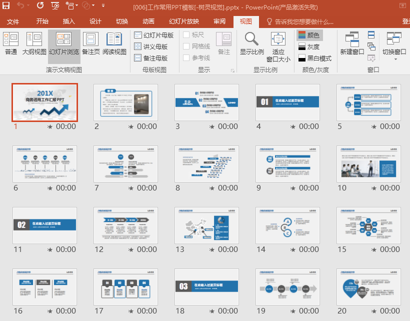The image size is (410, 321).
Task: Start slideshow from beginning icon in title bar
Action: 55,5
